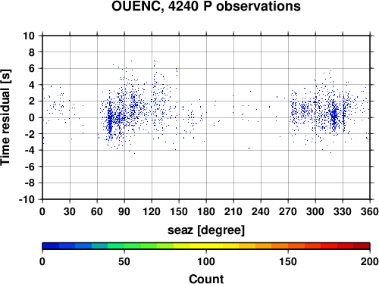Viewport: 379px width, 284px height.
Task: Pick the dark red colorbar segment near 200
Action: (x=362, y=246)
